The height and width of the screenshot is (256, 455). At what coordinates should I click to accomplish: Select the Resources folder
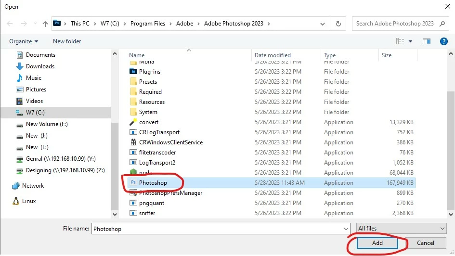pyautogui.click(x=152, y=102)
